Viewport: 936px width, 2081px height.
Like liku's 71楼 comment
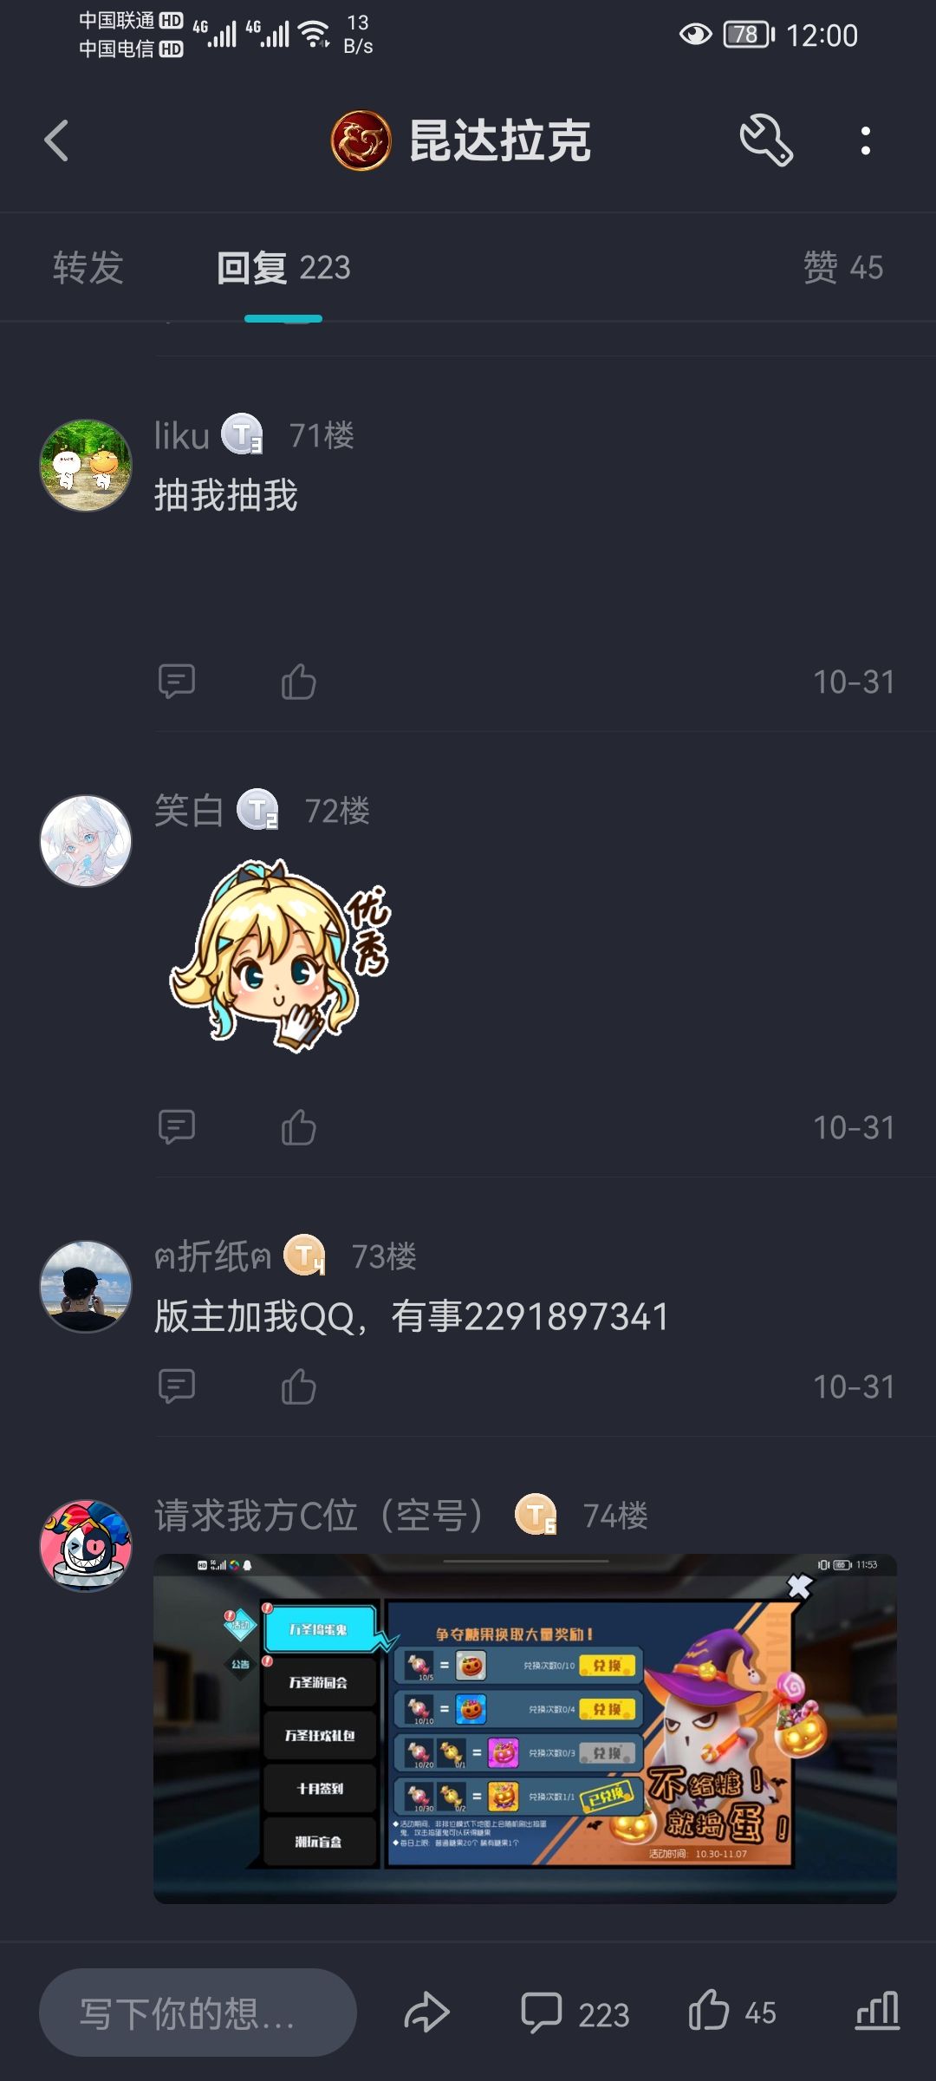(299, 682)
